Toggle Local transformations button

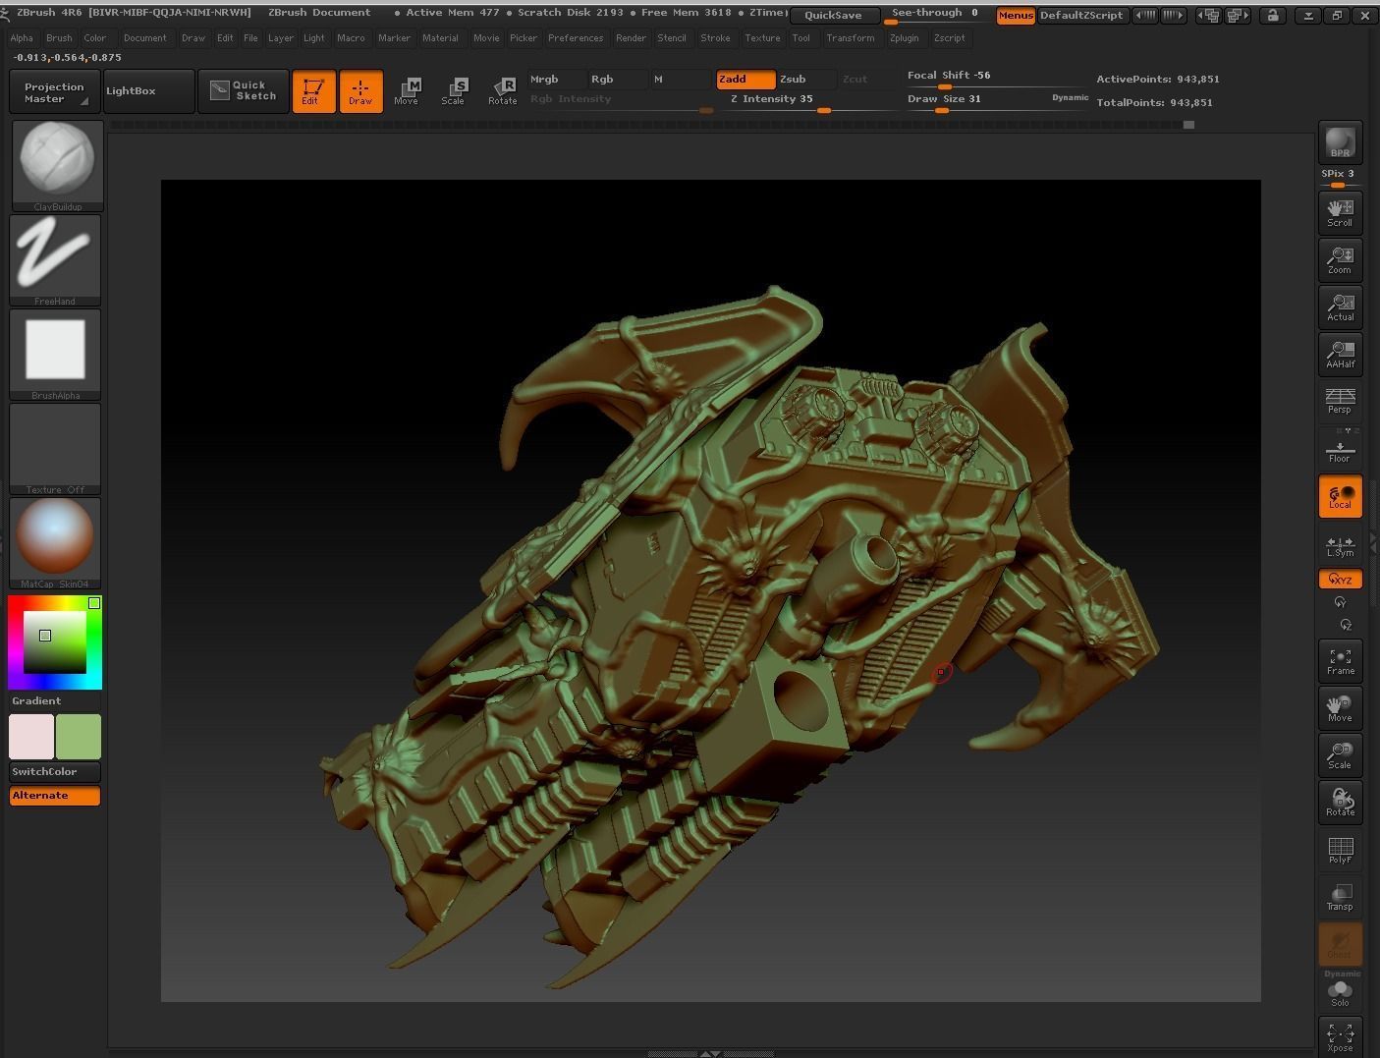(1340, 497)
